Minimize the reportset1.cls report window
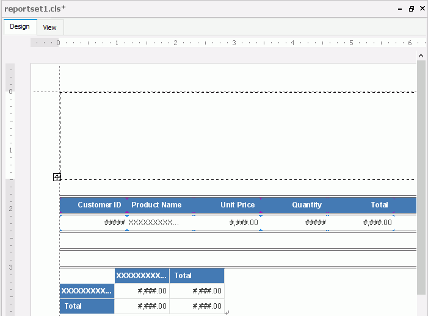428x316 pixels. coord(399,9)
